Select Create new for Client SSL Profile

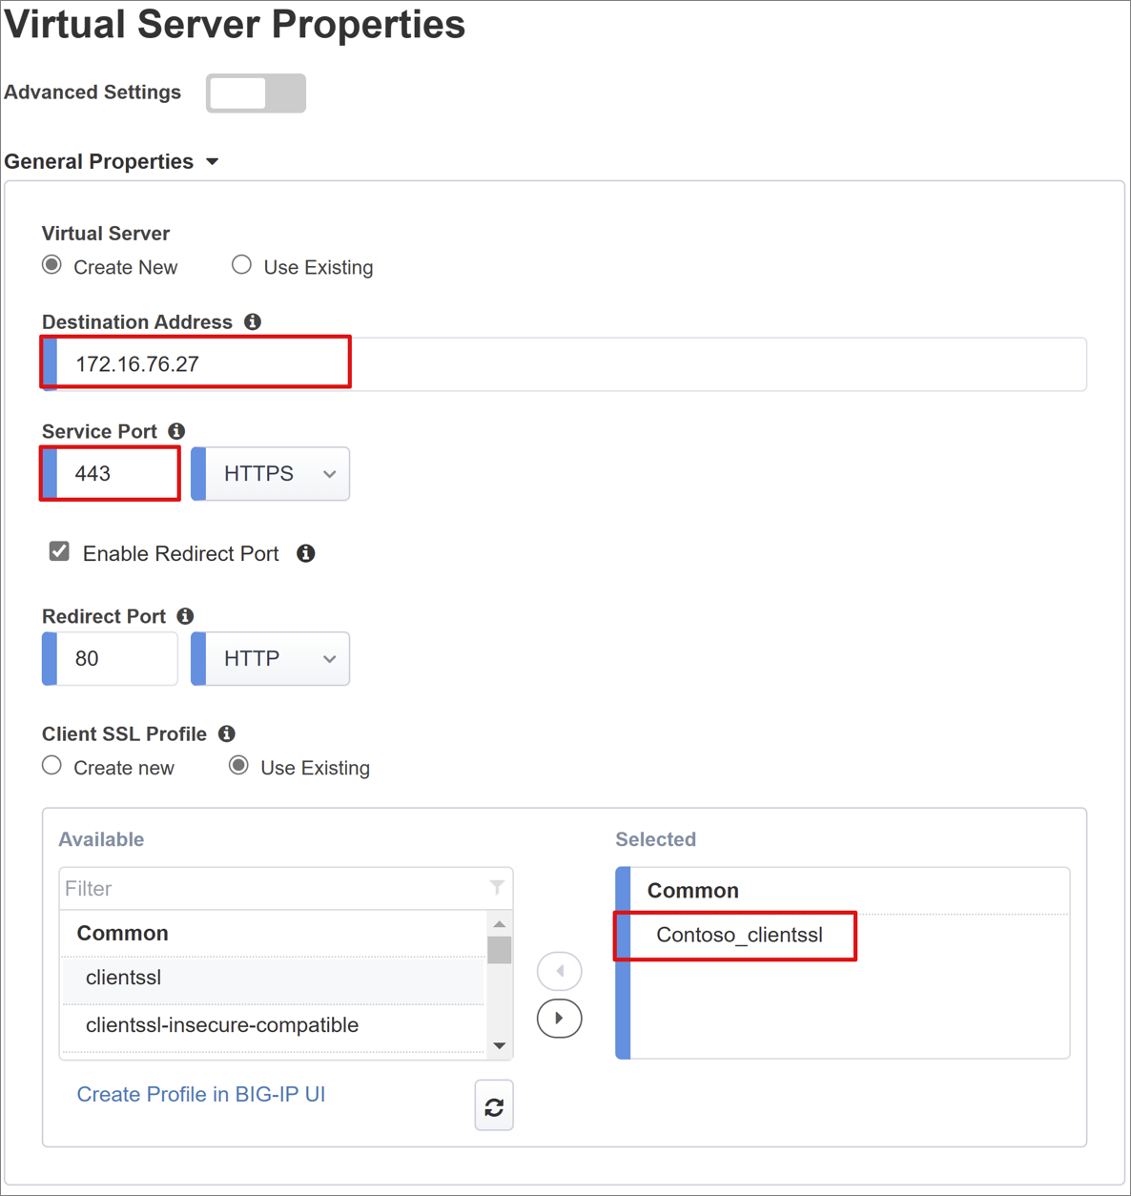pyautogui.click(x=51, y=765)
